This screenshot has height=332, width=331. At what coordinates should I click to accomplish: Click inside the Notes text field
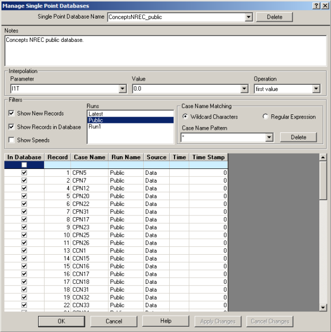[x=164, y=50]
